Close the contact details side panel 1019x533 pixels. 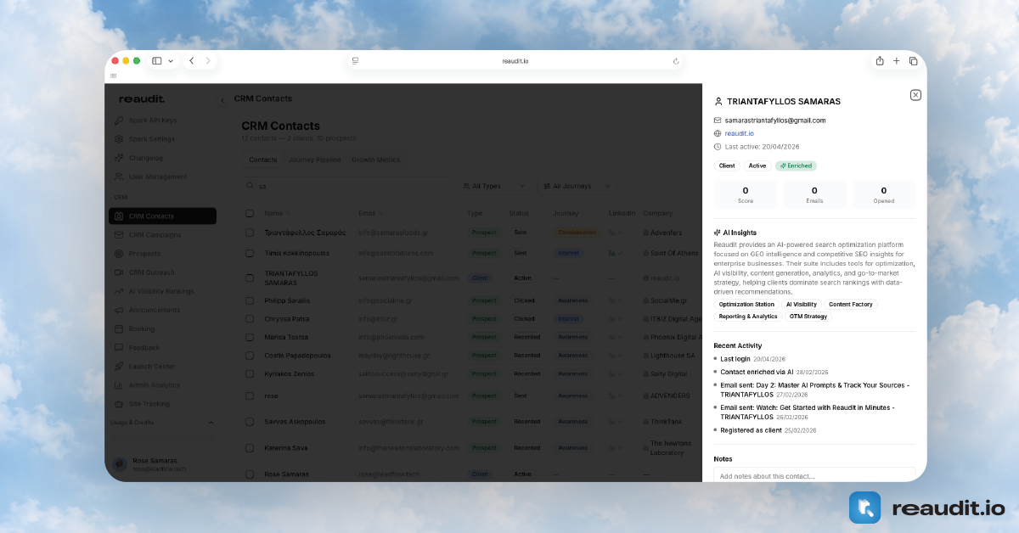pyautogui.click(x=915, y=95)
